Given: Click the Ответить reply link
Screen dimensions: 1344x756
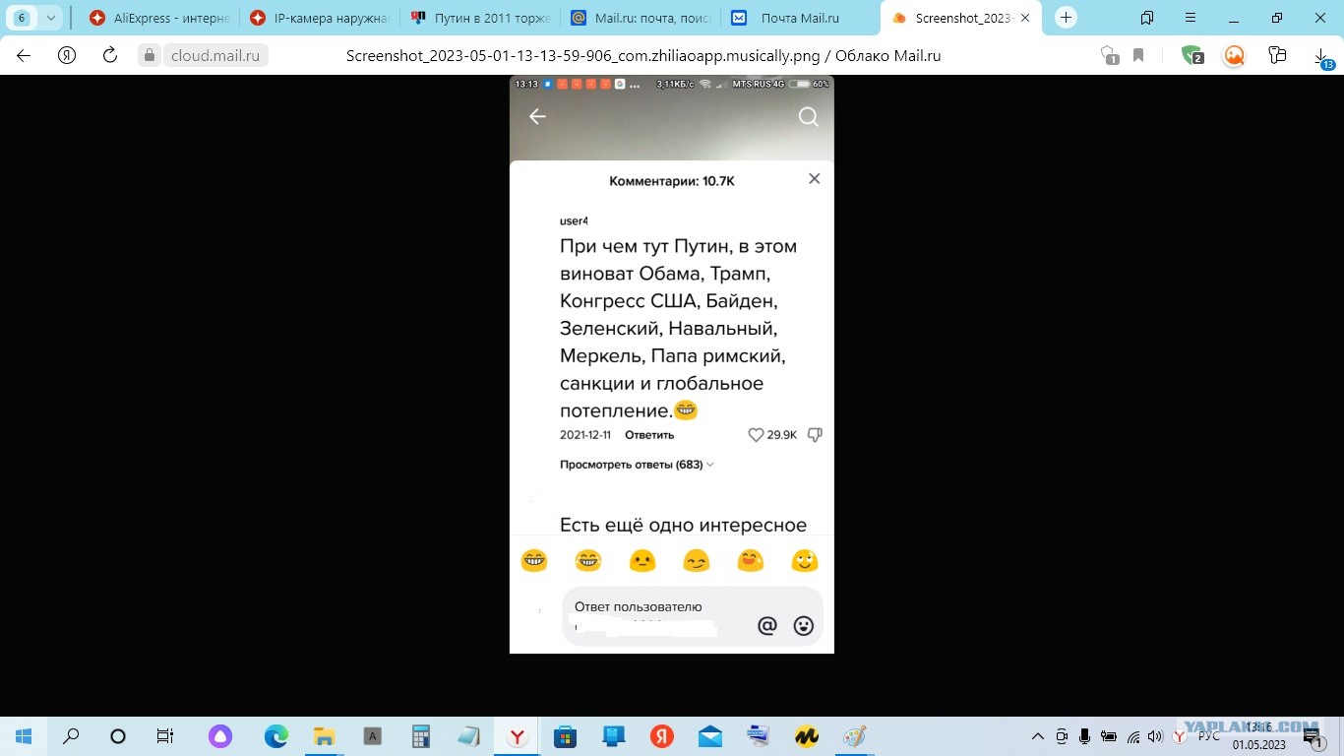Looking at the screenshot, I should tap(649, 435).
